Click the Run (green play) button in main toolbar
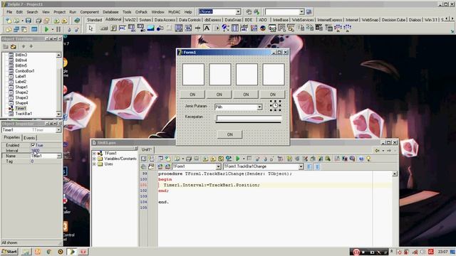This screenshot has width=456, height=256. pos(46,29)
